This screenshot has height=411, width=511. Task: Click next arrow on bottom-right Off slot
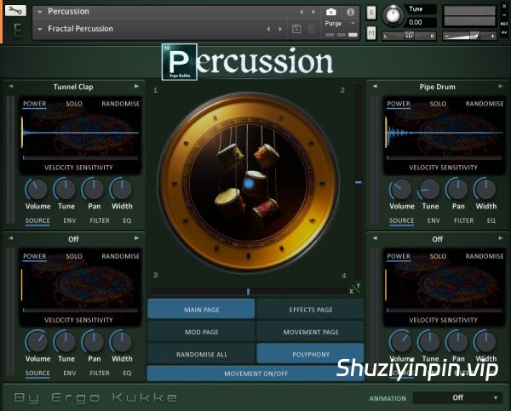click(501, 238)
